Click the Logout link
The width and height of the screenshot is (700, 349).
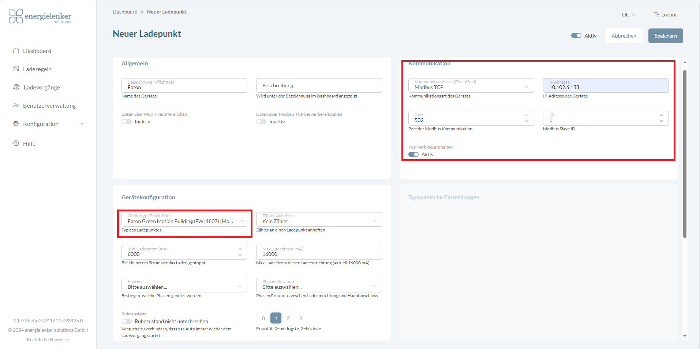(665, 15)
